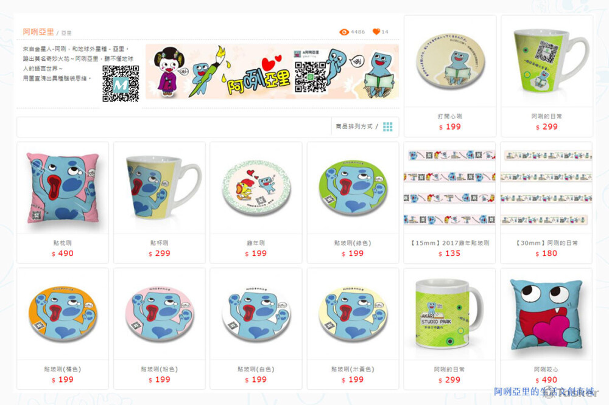Screen dimensions: 609x405
Task: Select the pink coaster thumbnail
Action: click(159, 314)
